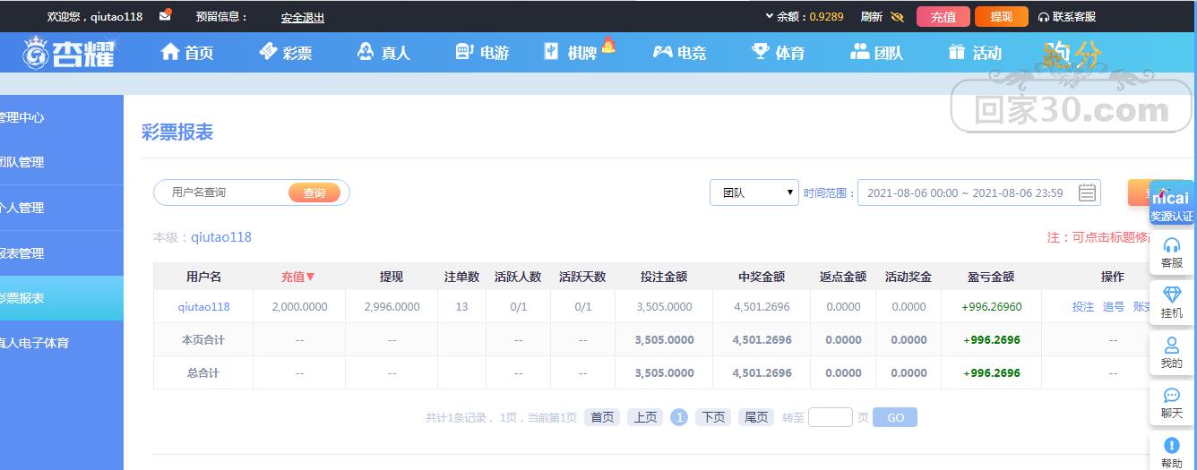The width and height of the screenshot is (1197, 470).
Task: Focus the 转至 page number input
Action: pyautogui.click(x=831, y=417)
